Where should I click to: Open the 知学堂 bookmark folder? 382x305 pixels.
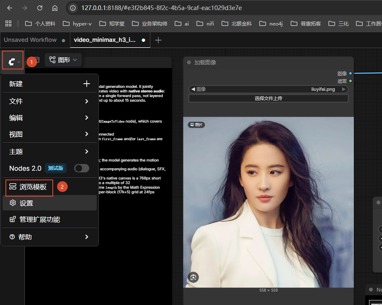coord(112,23)
